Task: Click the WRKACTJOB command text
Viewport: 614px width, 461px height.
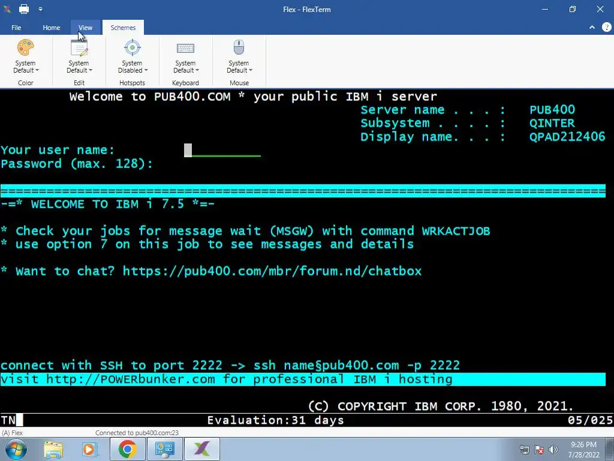Action: click(456, 231)
